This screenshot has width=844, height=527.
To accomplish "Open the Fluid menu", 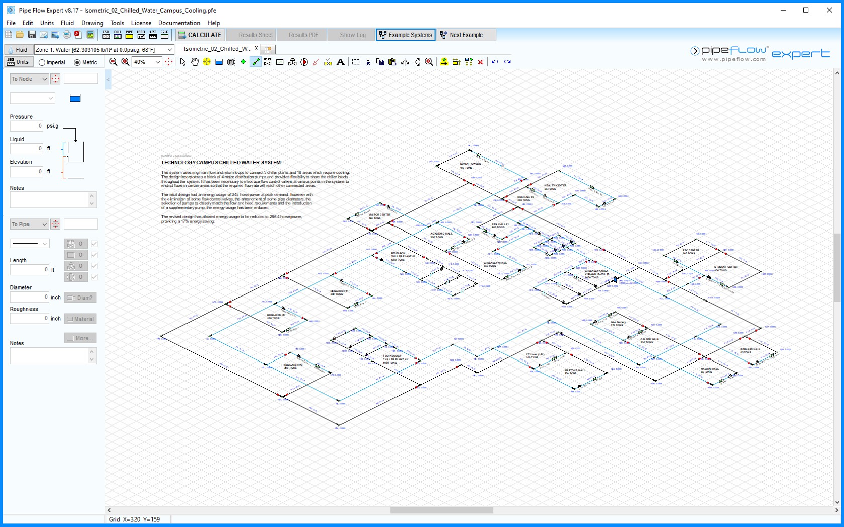I will pyautogui.click(x=67, y=23).
